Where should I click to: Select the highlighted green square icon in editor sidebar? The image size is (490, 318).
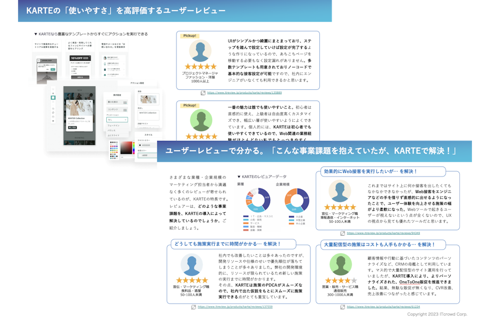point(53,97)
